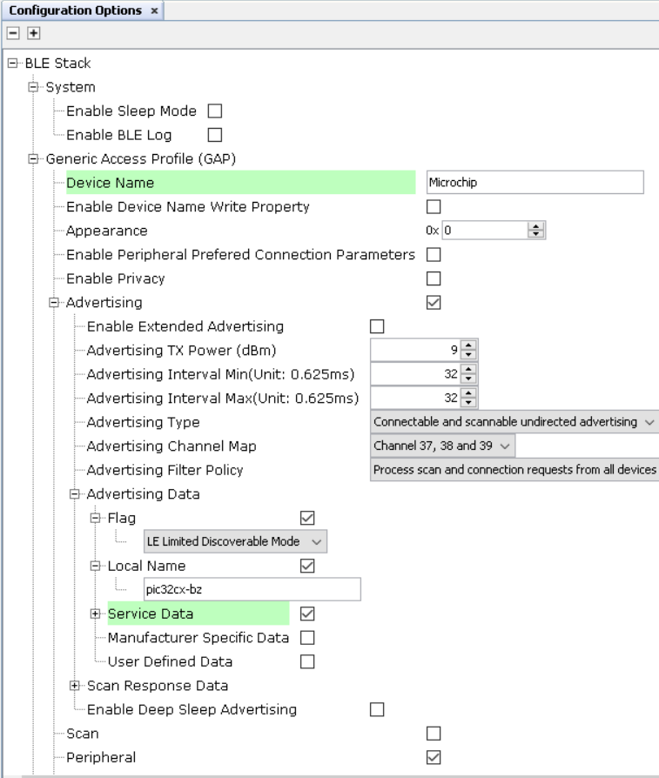
Task: Collapse the BLE Stack tree node
Action: coord(13,63)
